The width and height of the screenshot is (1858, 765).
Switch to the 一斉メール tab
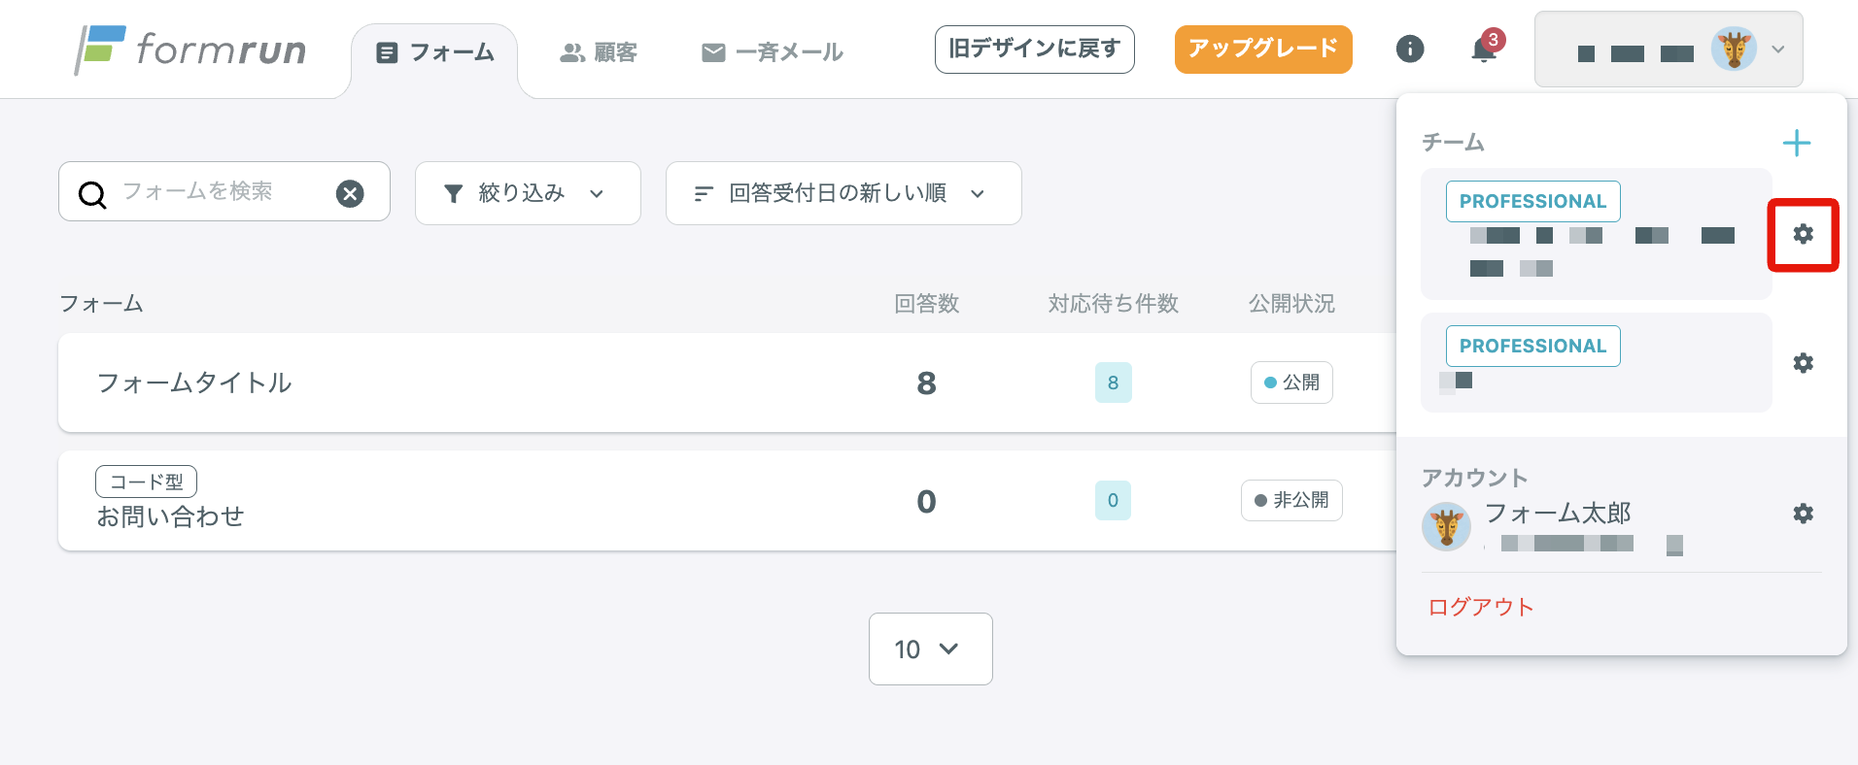click(x=773, y=52)
